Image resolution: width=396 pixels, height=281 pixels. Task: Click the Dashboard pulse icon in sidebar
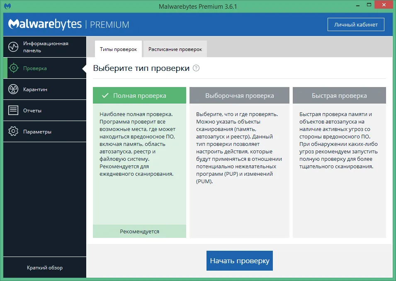coord(13,47)
